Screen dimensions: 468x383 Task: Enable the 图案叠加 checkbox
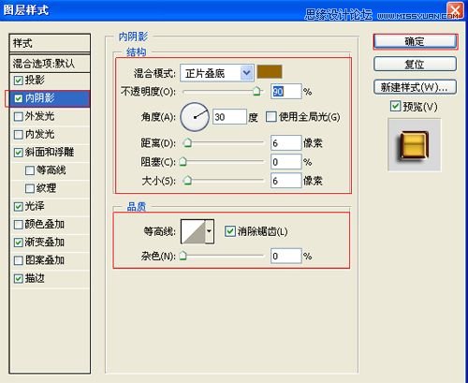click(x=19, y=260)
